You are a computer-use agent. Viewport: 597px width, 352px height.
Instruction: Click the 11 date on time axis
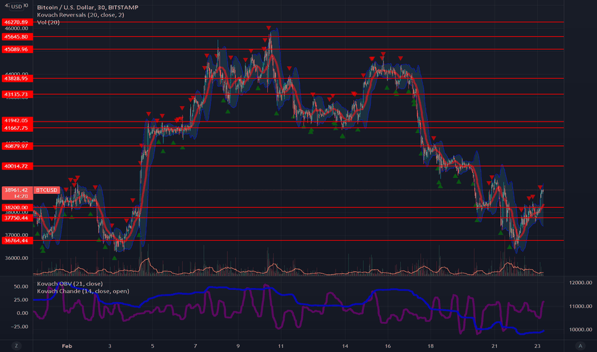click(x=281, y=346)
